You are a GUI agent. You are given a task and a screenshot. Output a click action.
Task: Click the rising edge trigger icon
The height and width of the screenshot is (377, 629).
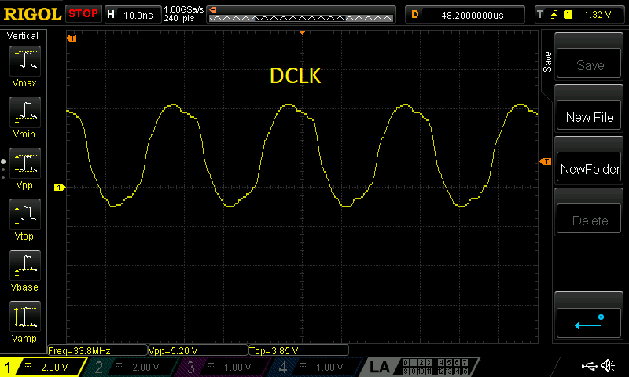coord(554,15)
